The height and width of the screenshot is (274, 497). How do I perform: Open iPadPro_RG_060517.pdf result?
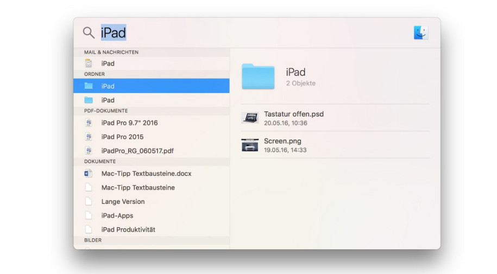click(x=152, y=151)
